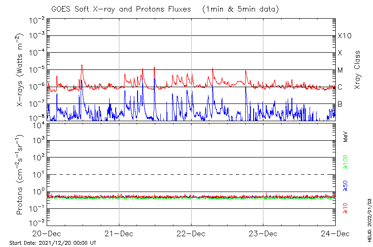The height and width of the screenshot is (247, 373).
Task: Select the M class label on right axis
Action: (x=340, y=70)
